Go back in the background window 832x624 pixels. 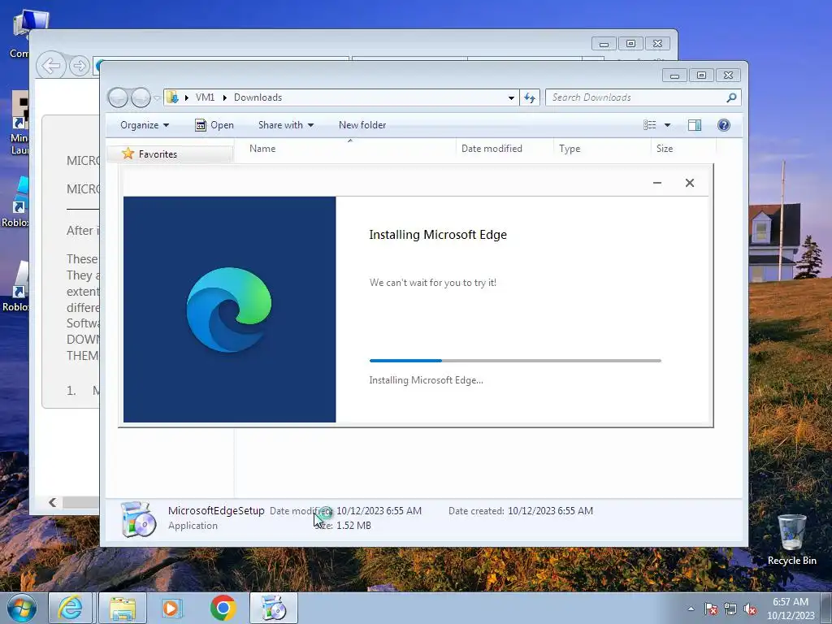[51, 66]
